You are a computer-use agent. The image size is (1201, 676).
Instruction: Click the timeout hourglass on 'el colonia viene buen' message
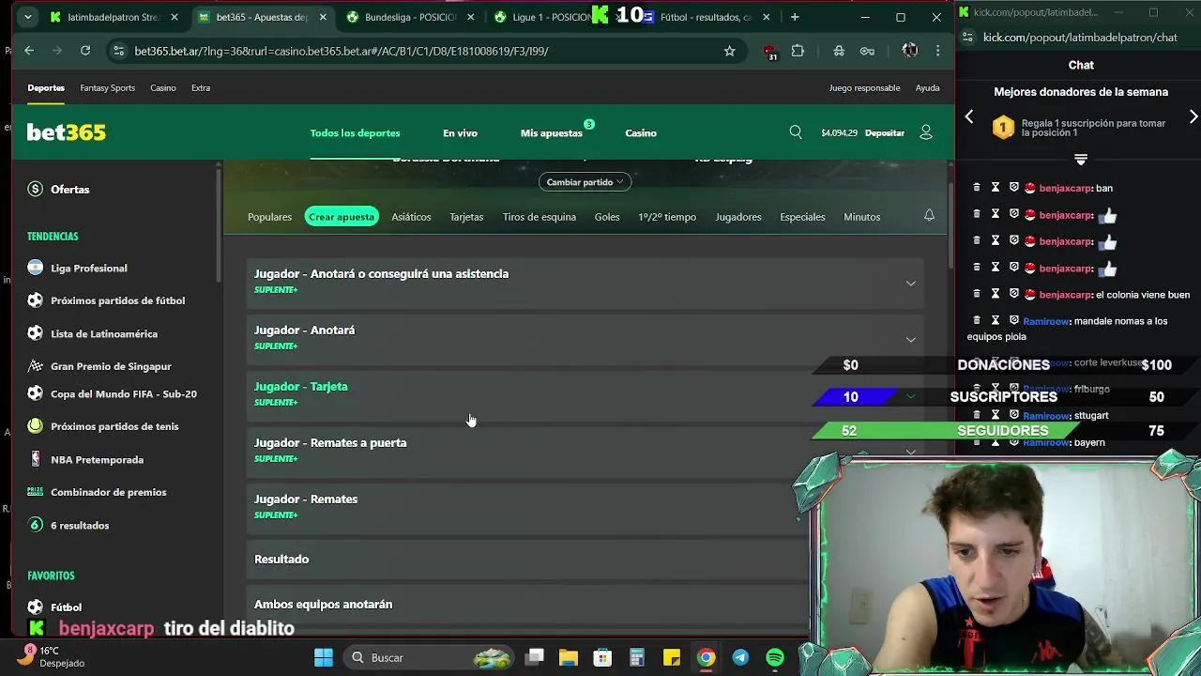[x=996, y=294]
